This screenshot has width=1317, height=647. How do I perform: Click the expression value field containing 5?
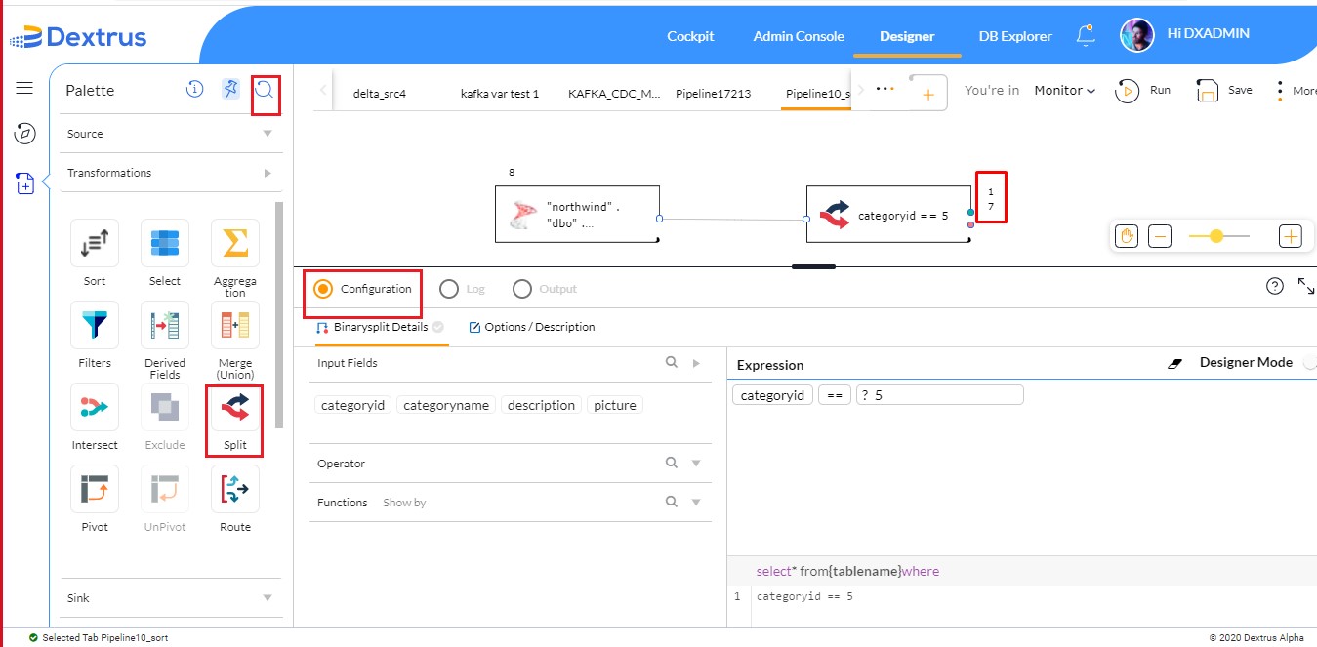click(939, 394)
